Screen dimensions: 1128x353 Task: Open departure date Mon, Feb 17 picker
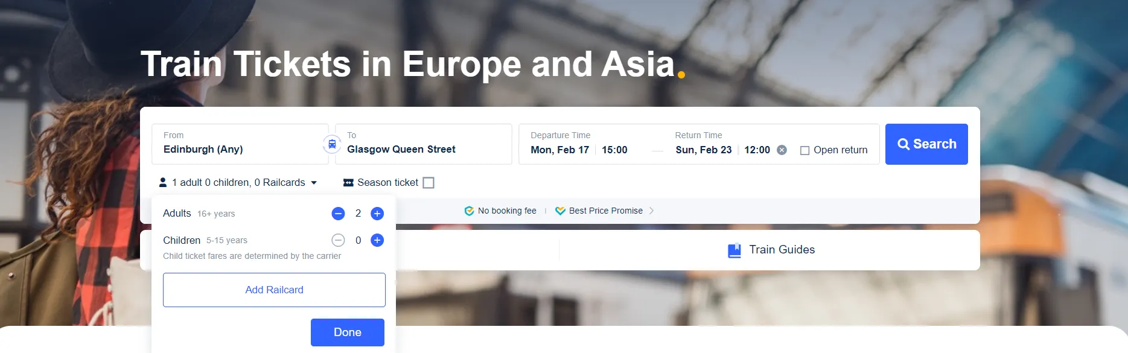559,150
